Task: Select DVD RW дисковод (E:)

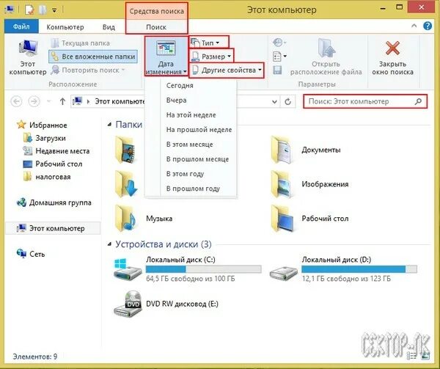Action: 166,304
